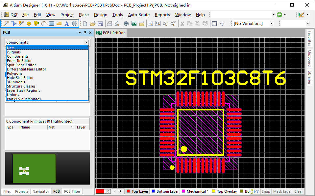Select 3D Models in the list
Screen dimensions: 315x196
click(47, 82)
